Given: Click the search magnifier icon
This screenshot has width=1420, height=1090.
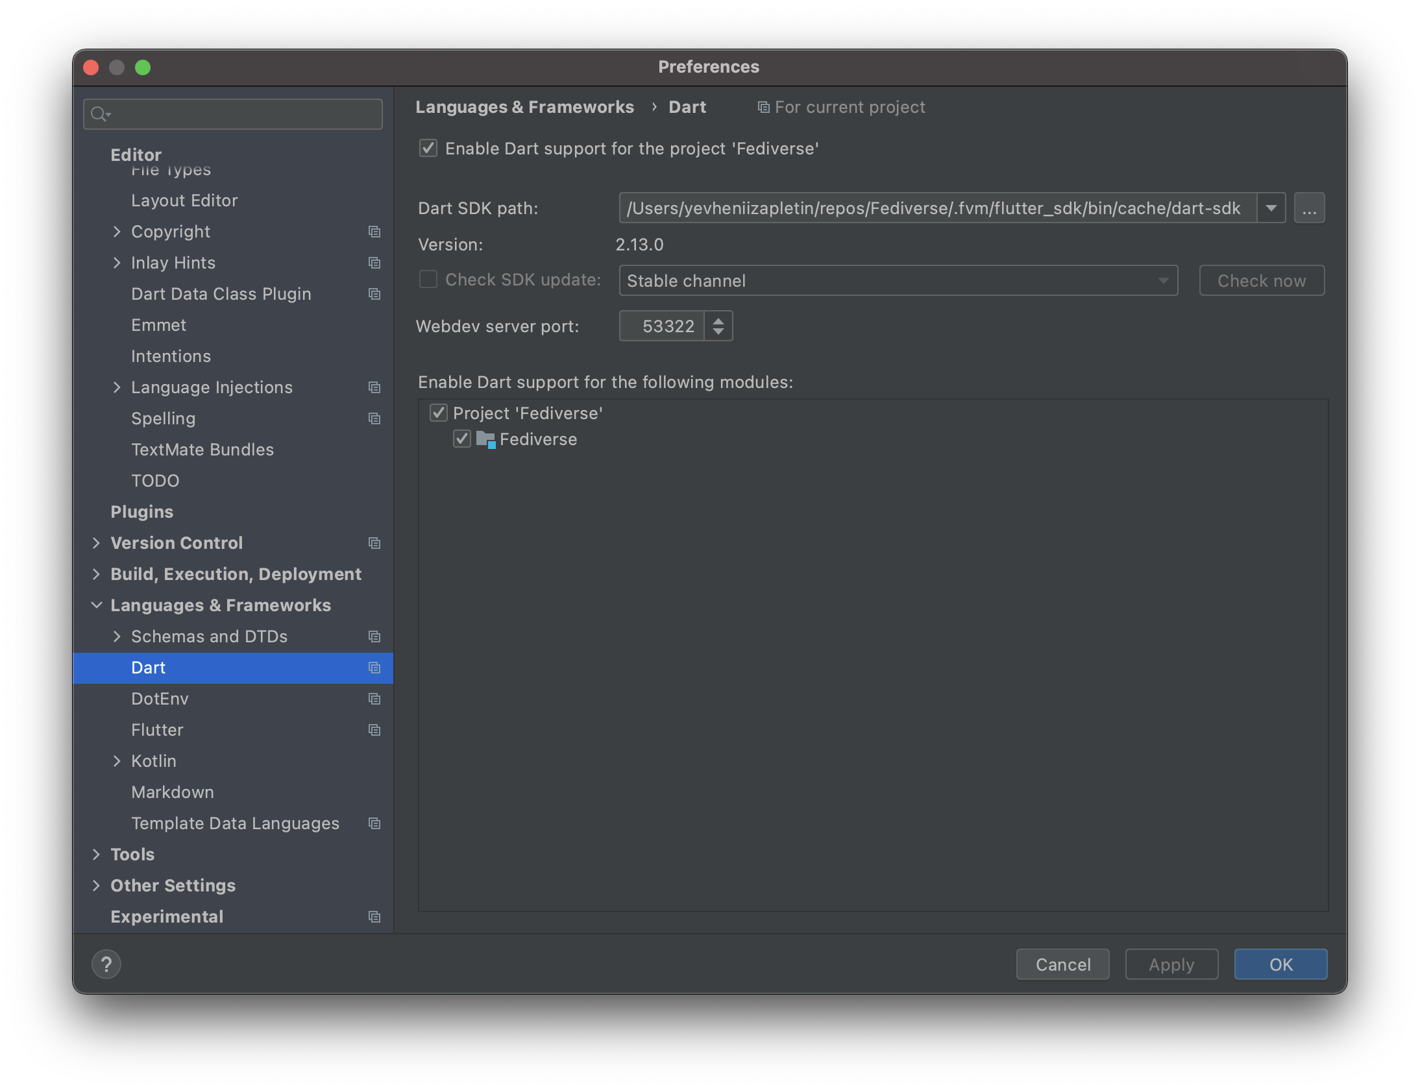Looking at the screenshot, I should [99, 114].
